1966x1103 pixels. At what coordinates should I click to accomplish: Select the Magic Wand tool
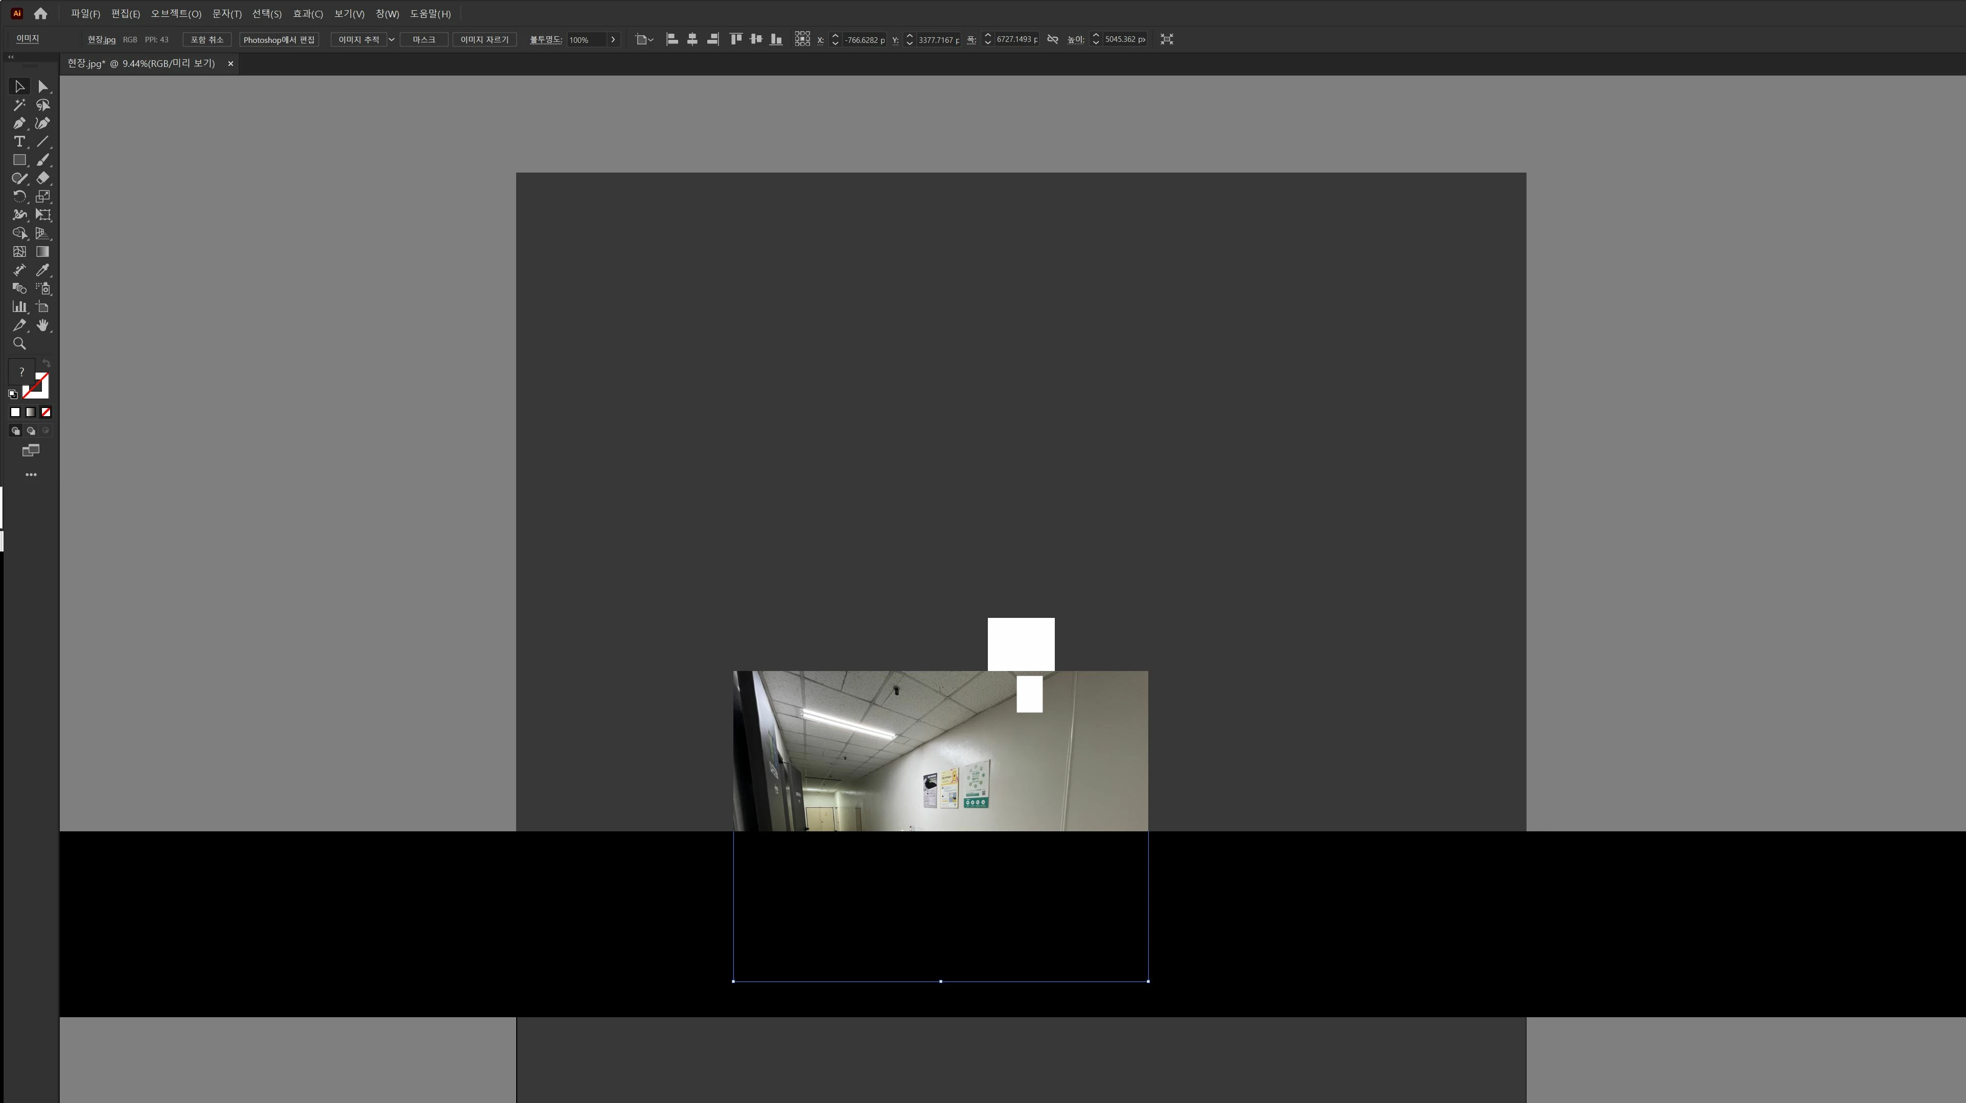coord(19,105)
